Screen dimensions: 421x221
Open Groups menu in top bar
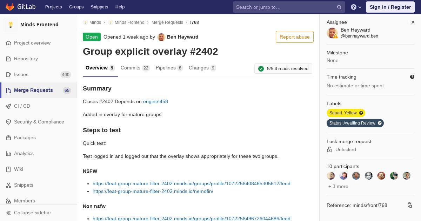[76, 7]
